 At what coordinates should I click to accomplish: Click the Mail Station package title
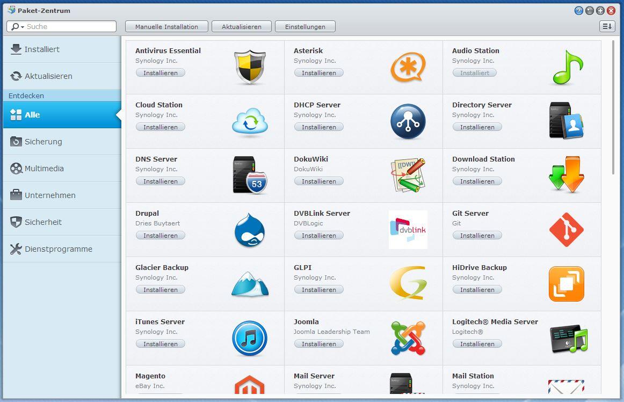point(473,376)
